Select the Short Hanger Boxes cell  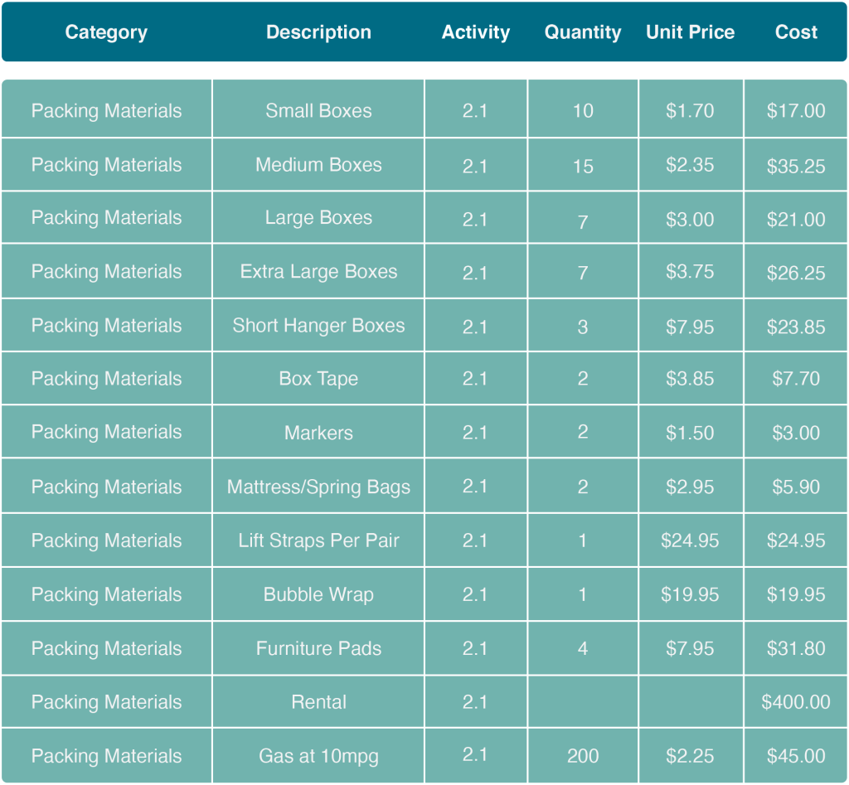[x=318, y=326]
